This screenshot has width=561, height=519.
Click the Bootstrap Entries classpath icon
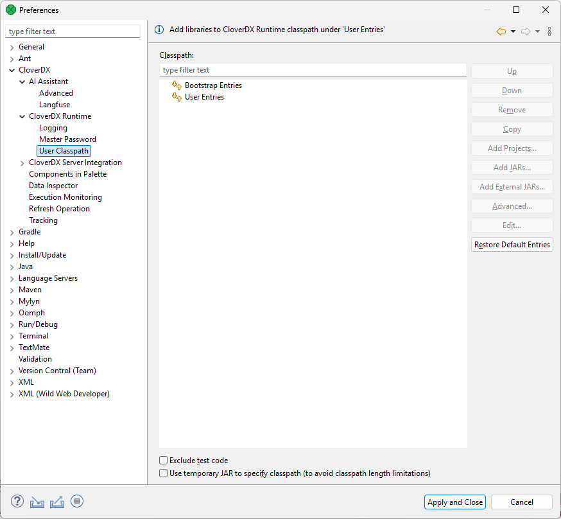(x=177, y=85)
